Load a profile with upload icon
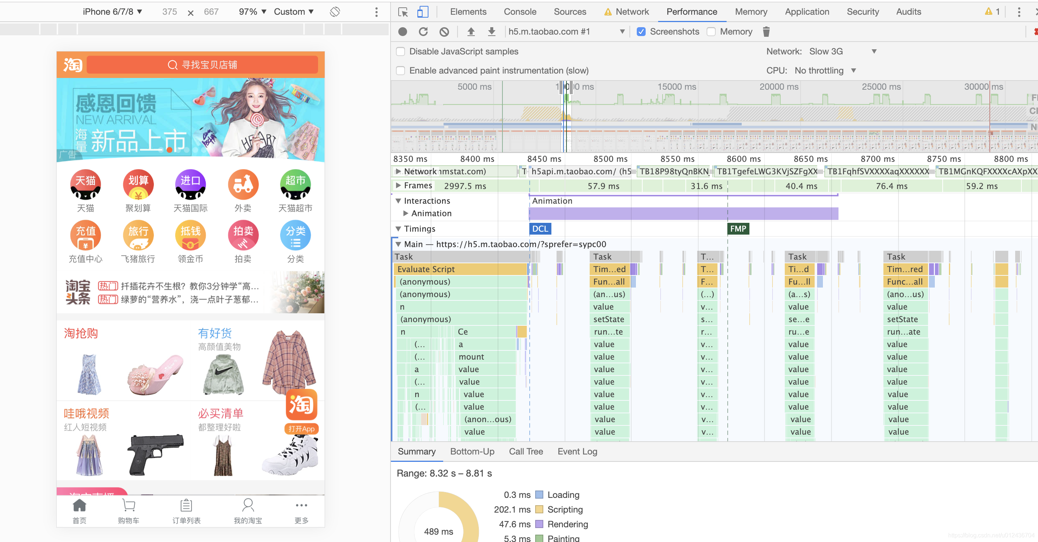Image resolution: width=1038 pixels, height=542 pixels. click(x=471, y=32)
